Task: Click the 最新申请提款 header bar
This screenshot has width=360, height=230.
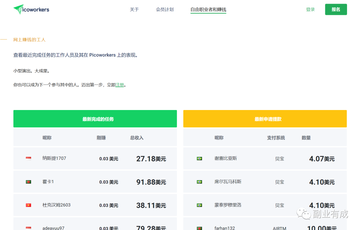Action: (x=265, y=119)
